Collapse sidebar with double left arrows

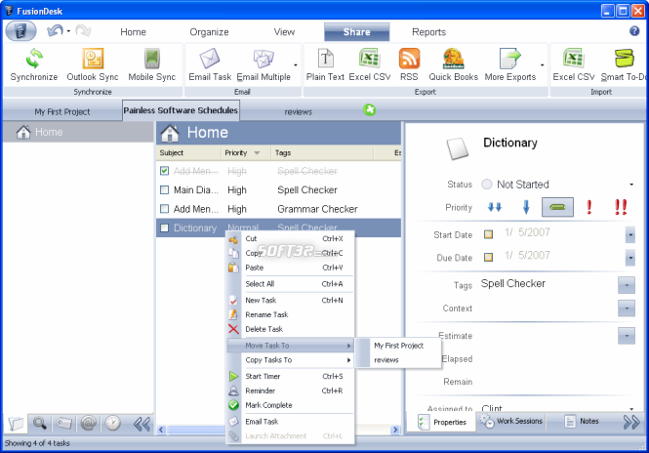(x=142, y=424)
